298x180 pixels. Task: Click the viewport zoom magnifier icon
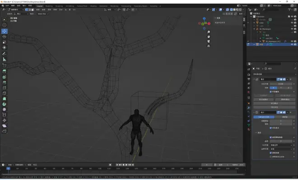tap(209, 32)
